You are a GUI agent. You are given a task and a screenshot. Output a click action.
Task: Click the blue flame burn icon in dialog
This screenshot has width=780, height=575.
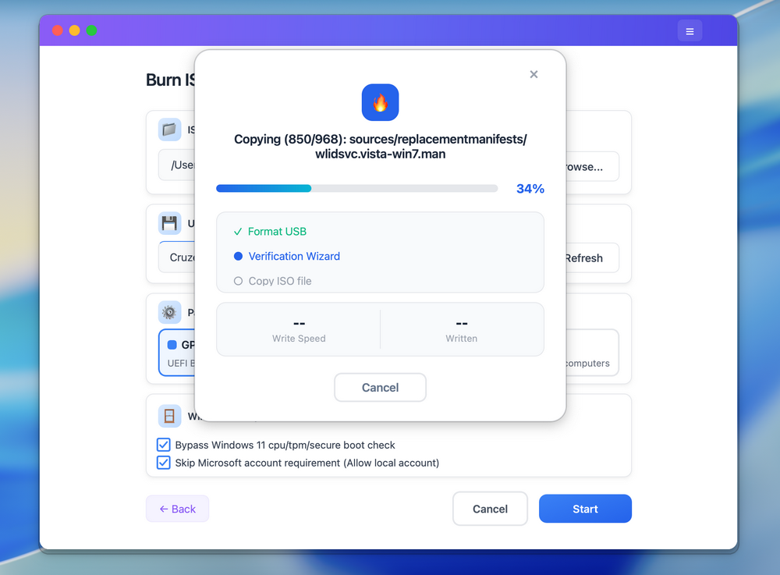[380, 102]
